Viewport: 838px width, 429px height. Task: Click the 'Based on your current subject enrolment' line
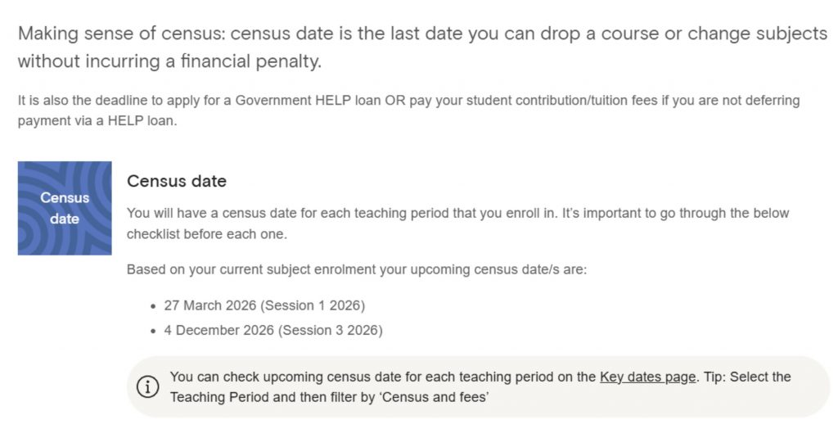click(x=356, y=269)
